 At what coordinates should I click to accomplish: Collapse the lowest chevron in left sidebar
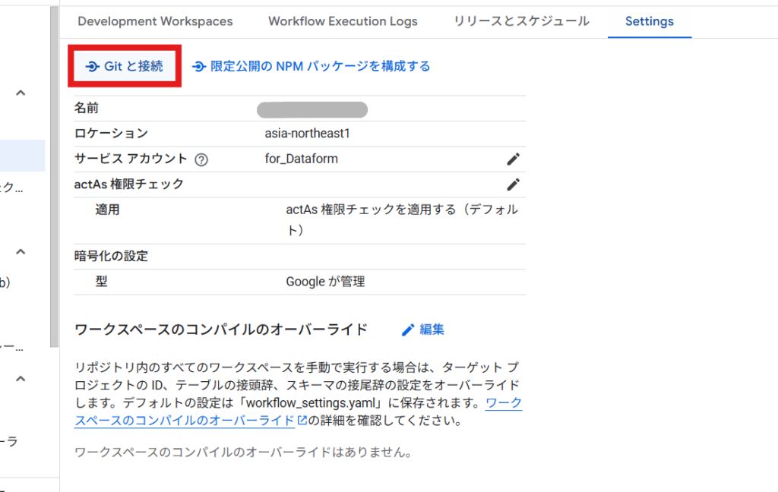click(x=21, y=378)
